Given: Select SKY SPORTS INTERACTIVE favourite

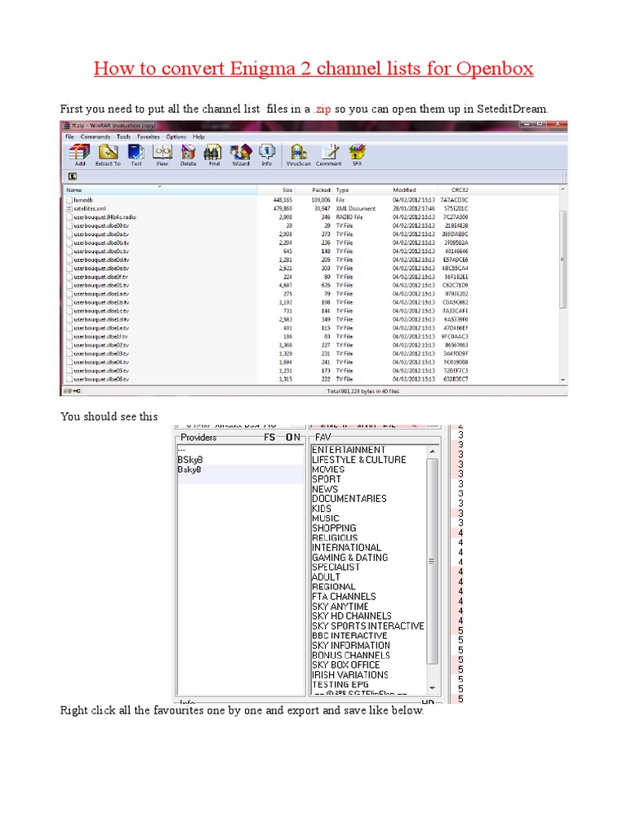Looking at the screenshot, I should click(368, 626).
